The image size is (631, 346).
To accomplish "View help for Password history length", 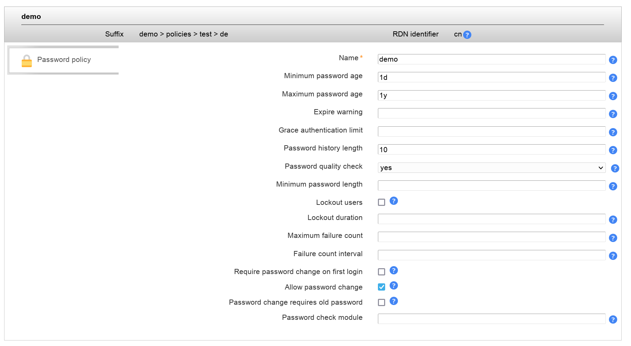I will (613, 150).
